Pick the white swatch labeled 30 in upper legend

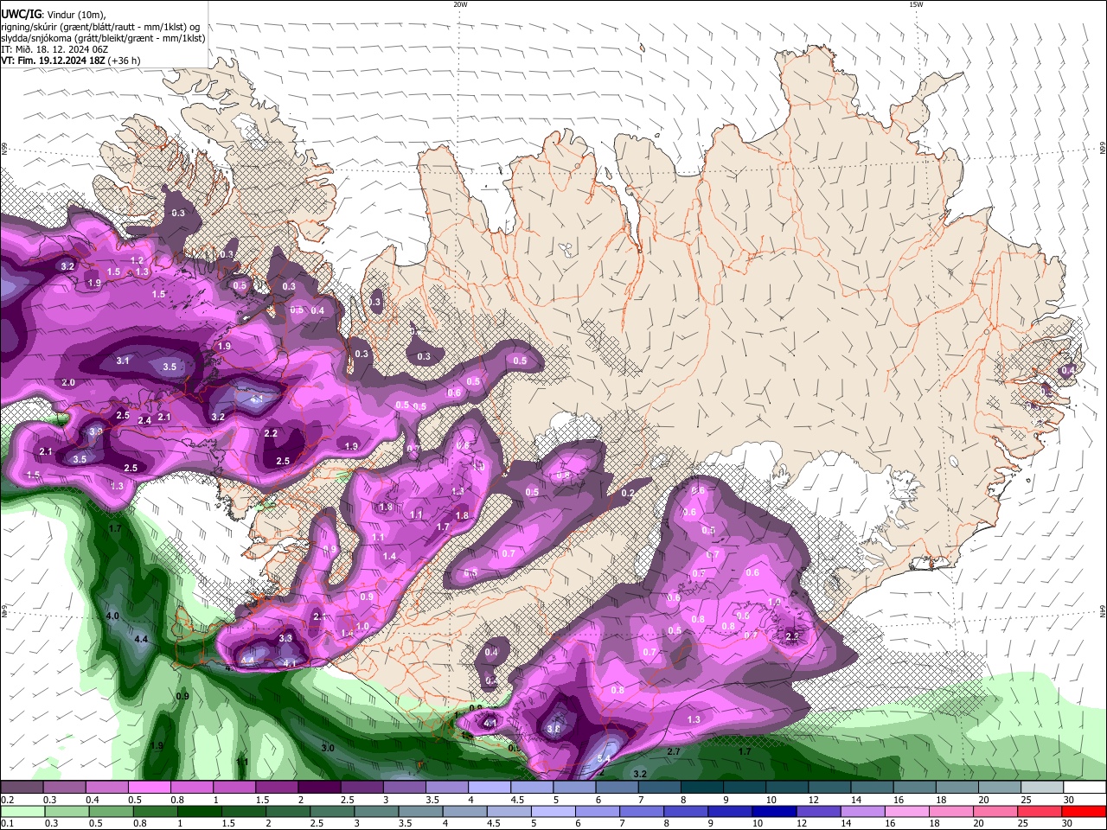1085,788
